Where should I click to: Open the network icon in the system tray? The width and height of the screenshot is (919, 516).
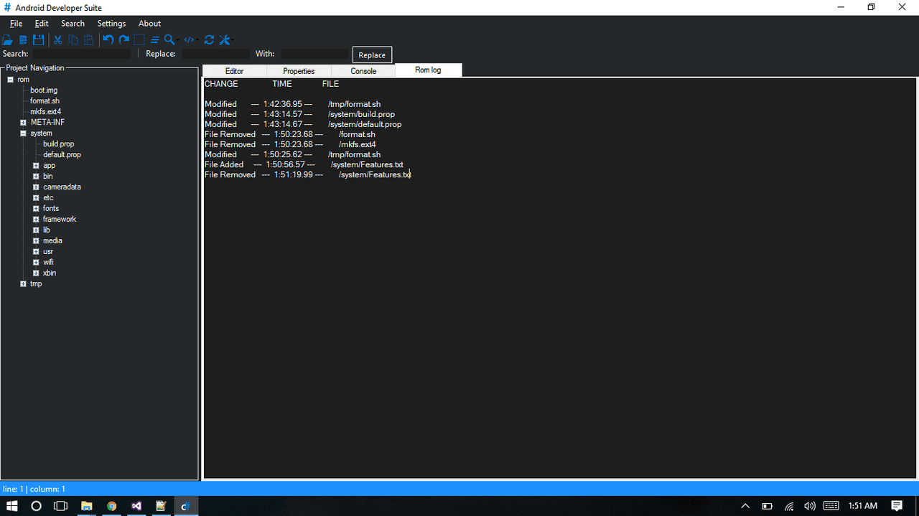pyautogui.click(x=789, y=506)
